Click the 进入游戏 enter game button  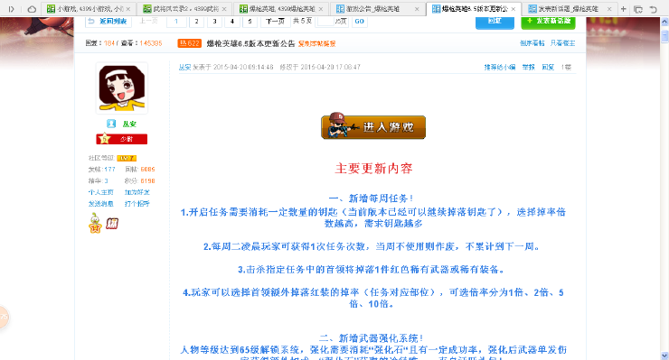tap(373, 126)
